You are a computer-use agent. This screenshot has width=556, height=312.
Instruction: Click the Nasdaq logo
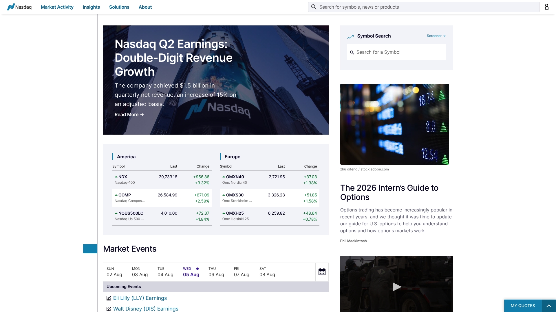19,7
